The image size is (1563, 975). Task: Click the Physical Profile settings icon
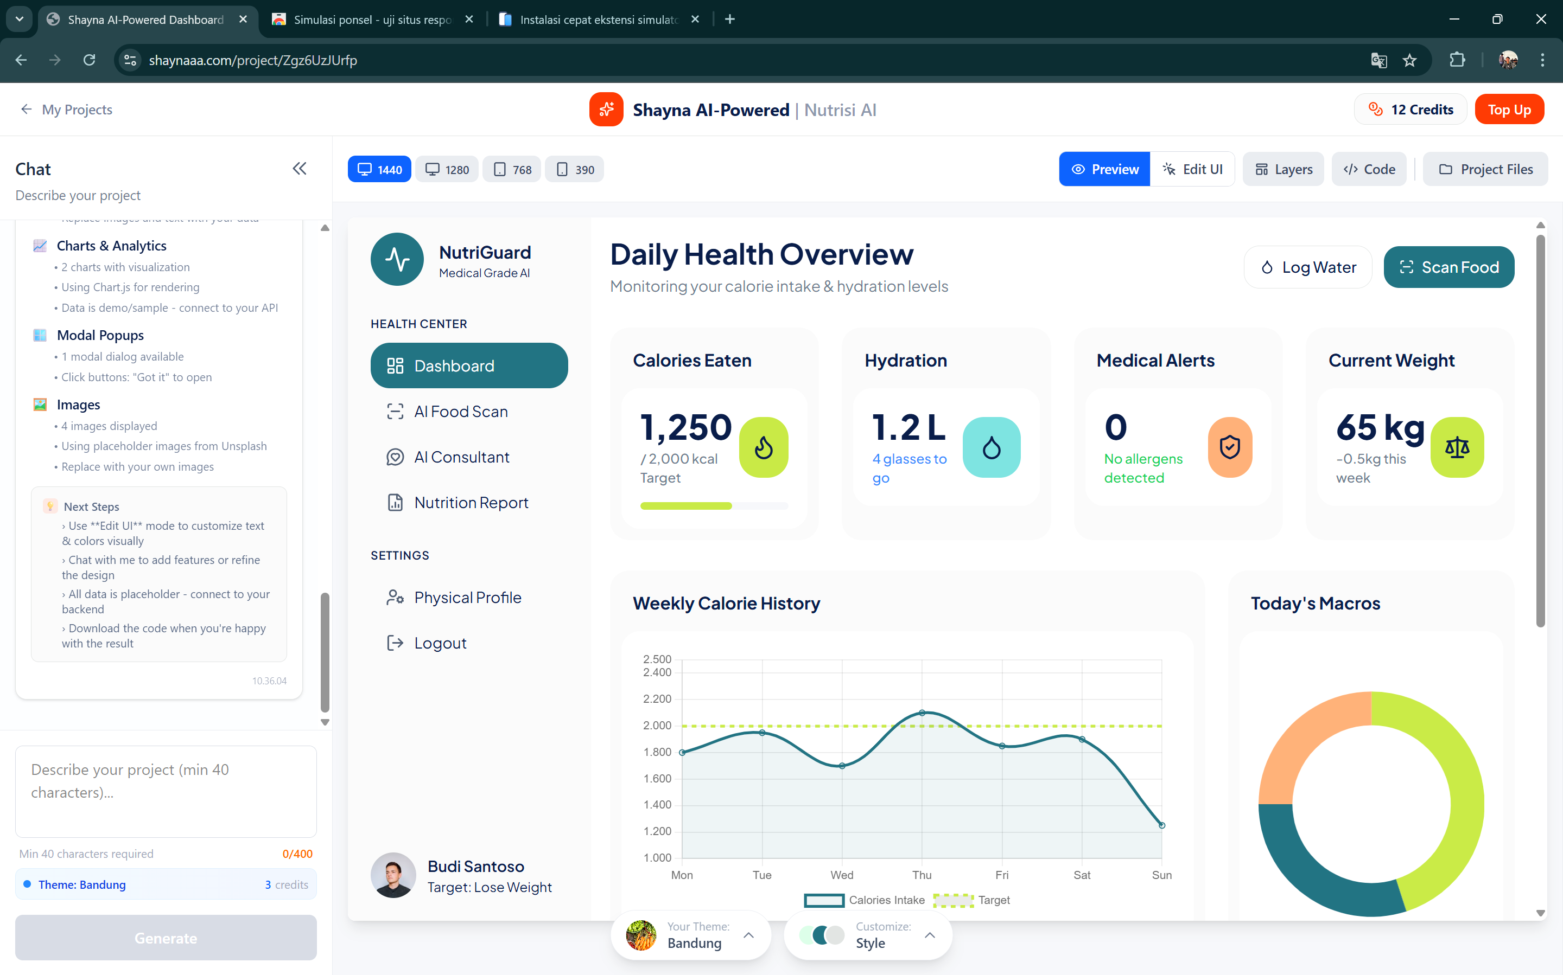click(x=395, y=596)
